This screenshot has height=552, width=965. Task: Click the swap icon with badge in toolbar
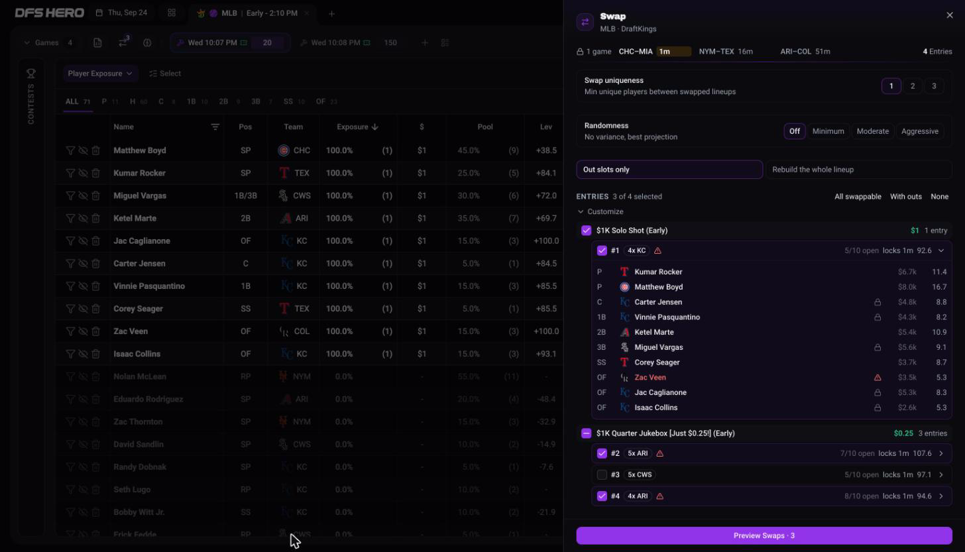point(123,42)
